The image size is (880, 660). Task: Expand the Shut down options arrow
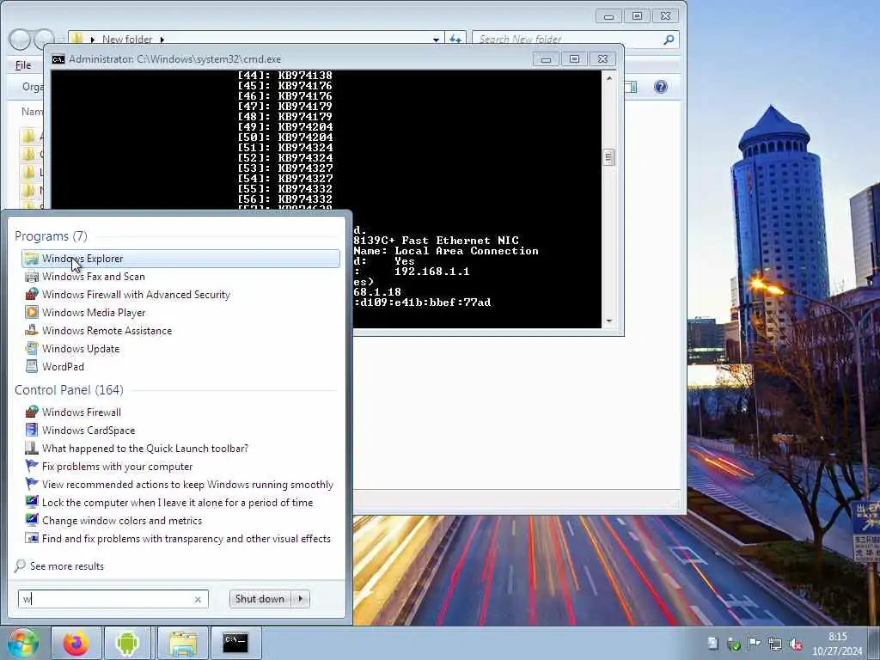pyautogui.click(x=301, y=599)
